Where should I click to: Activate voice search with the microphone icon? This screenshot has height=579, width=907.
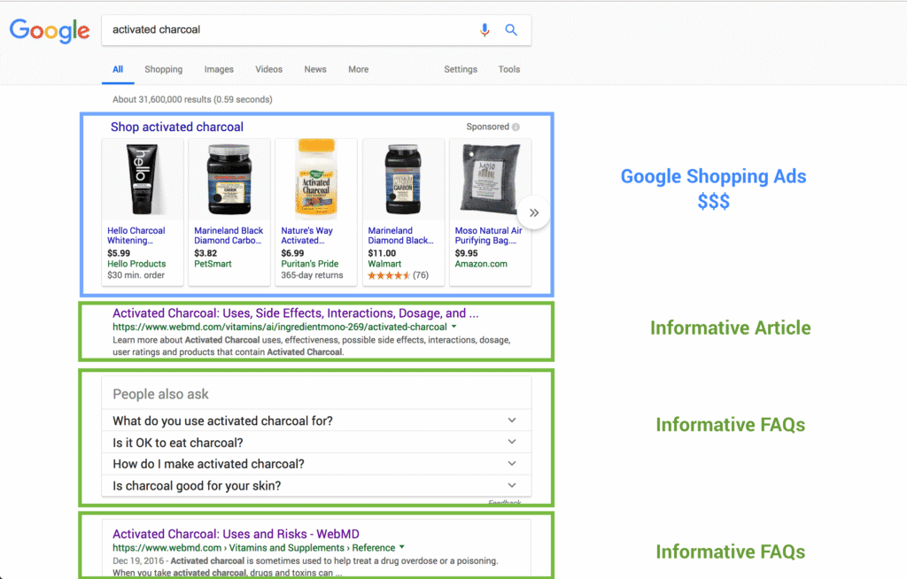click(485, 29)
